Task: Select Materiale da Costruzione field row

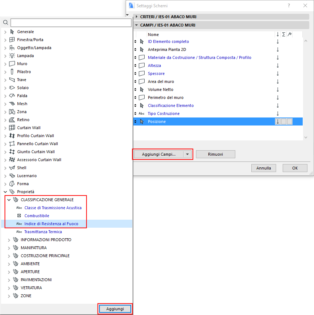Action: [218, 57]
